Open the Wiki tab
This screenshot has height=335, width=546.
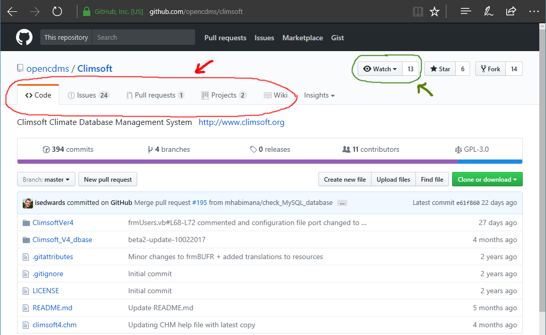(x=276, y=95)
